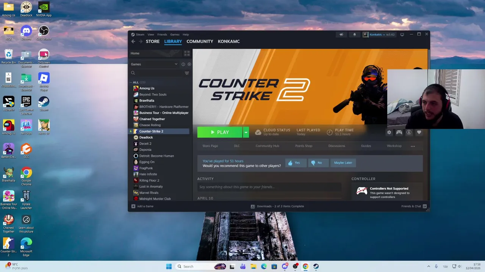Click the green PLAY button

pyautogui.click(x=220, y=132)
